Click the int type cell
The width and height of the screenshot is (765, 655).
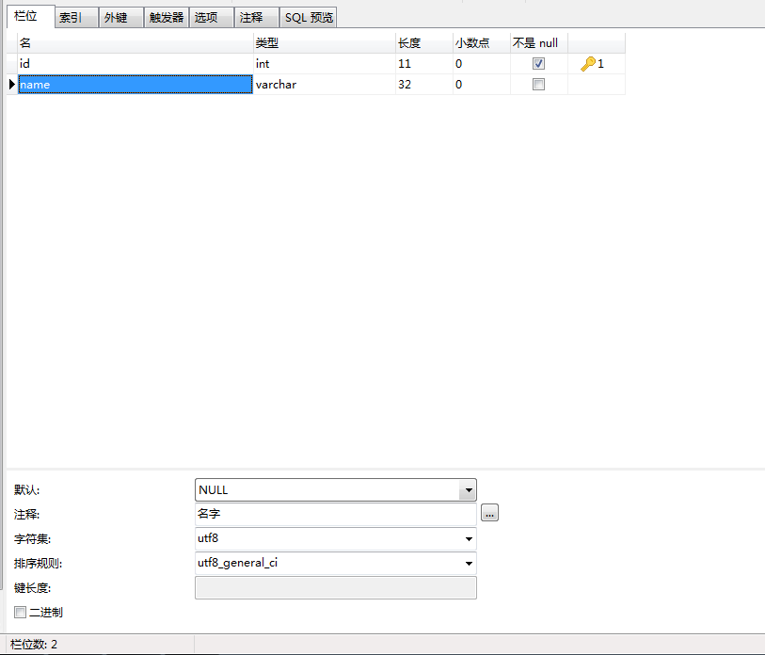(x=324, y=63)
